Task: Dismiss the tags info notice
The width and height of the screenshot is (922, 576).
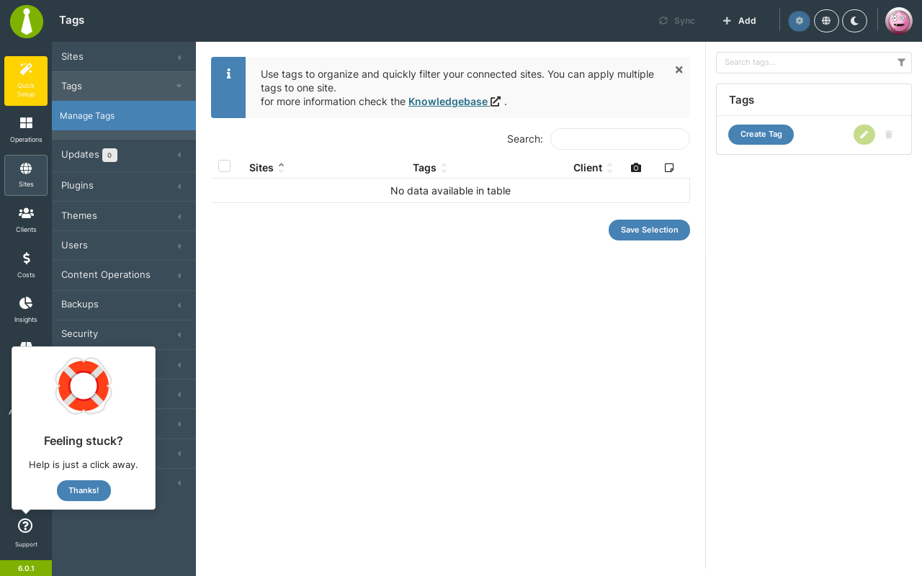Action: tap(679, 70)
